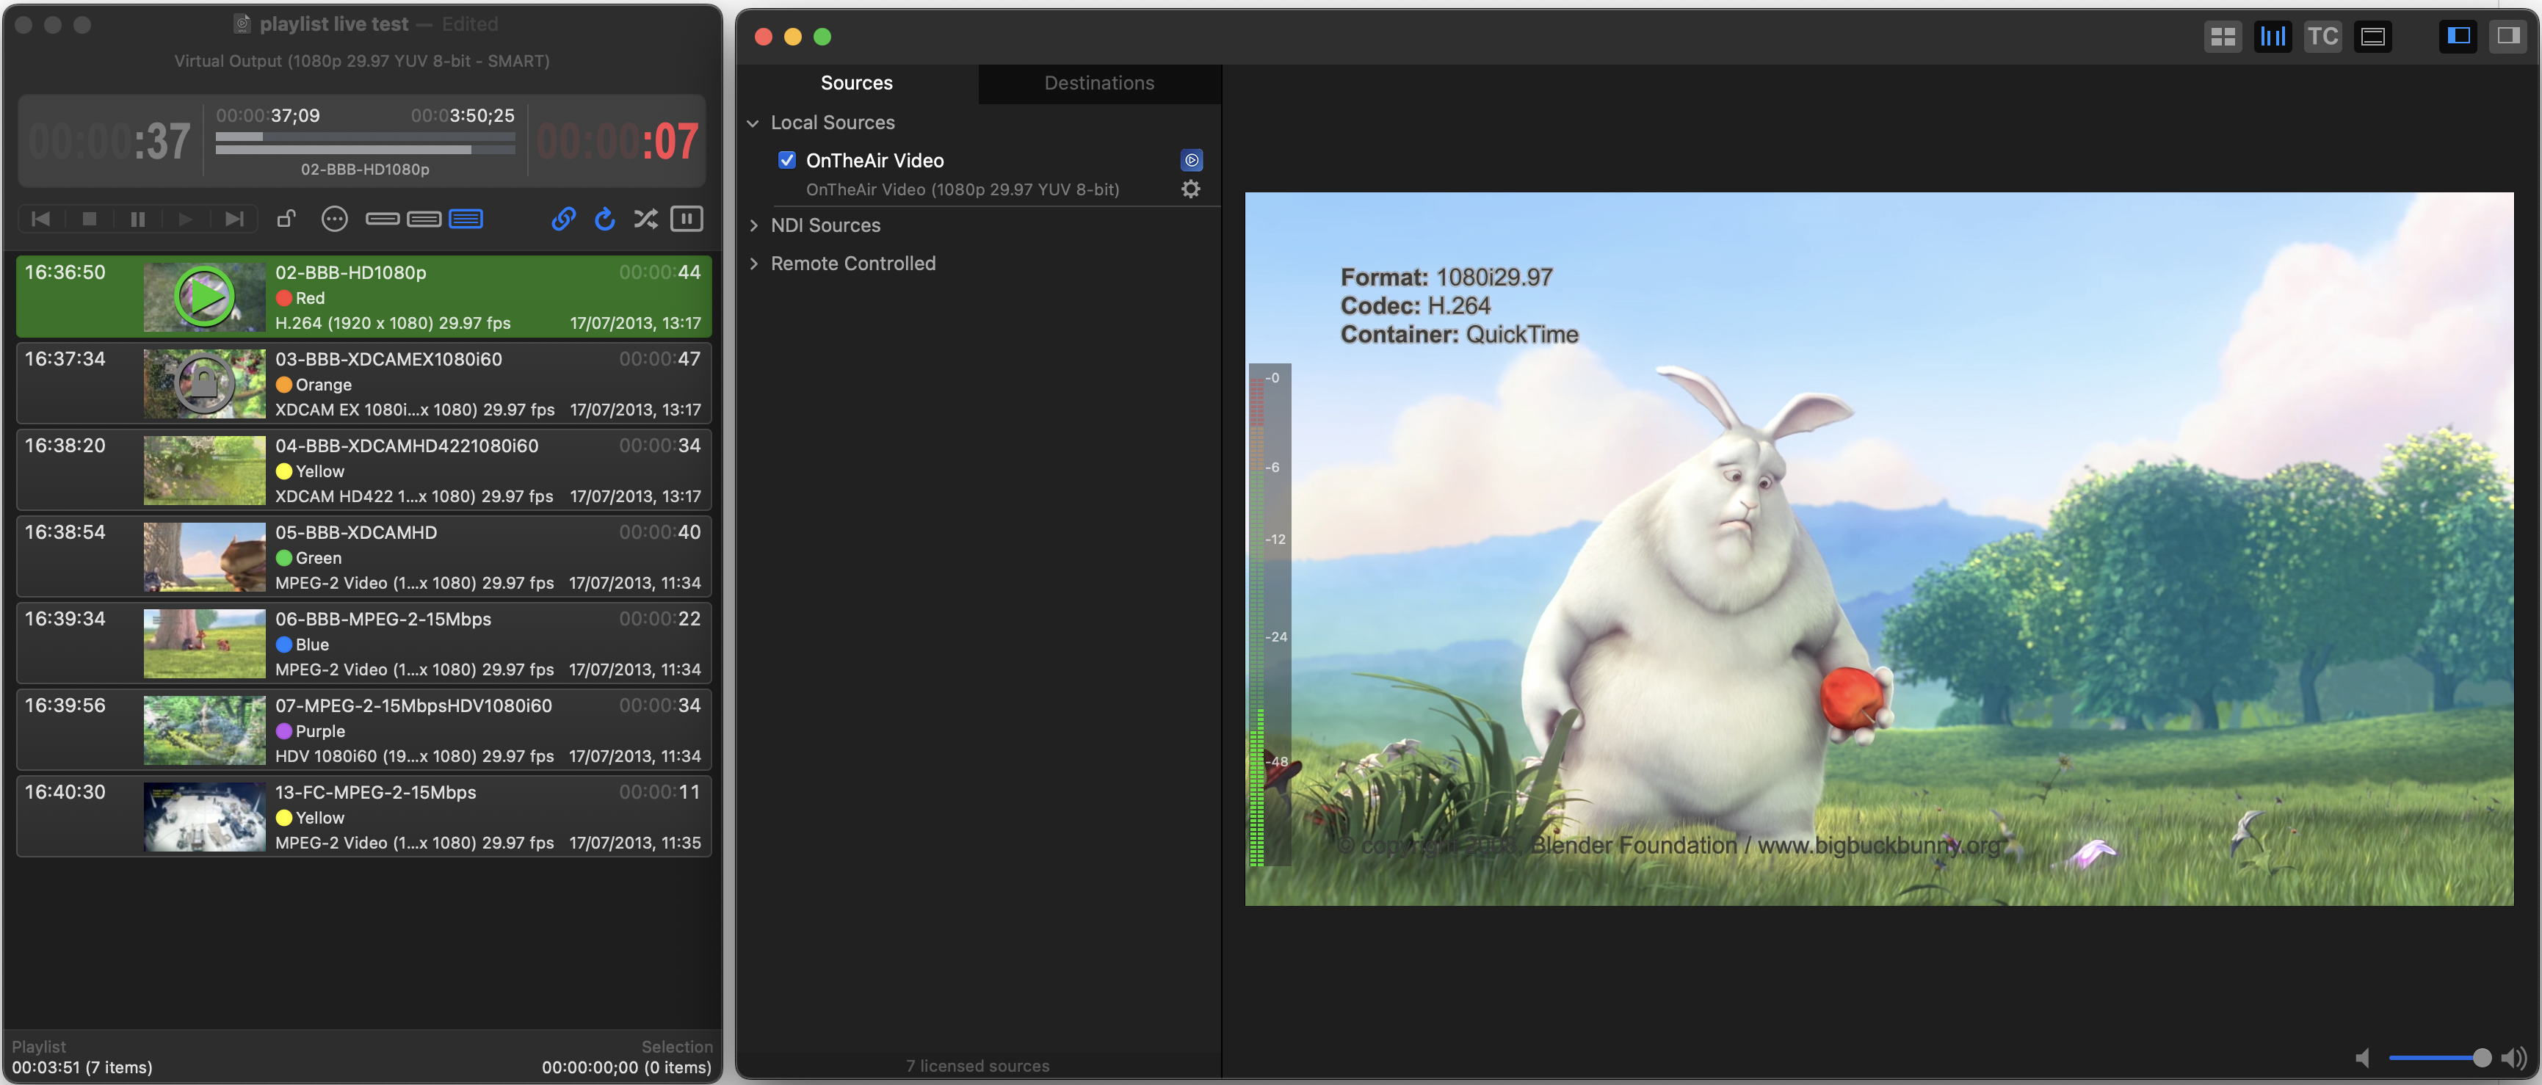Toggle the playlist lock icon
This screenshot has height=1085, width=2542.
point(286,219)
